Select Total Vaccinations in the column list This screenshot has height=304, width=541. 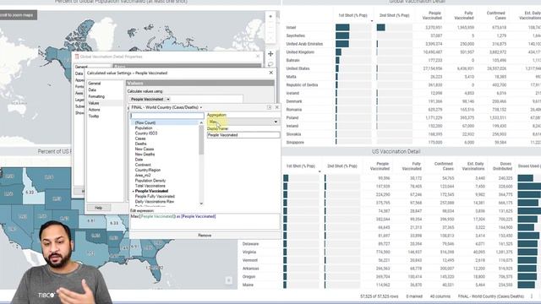[150, 186]
